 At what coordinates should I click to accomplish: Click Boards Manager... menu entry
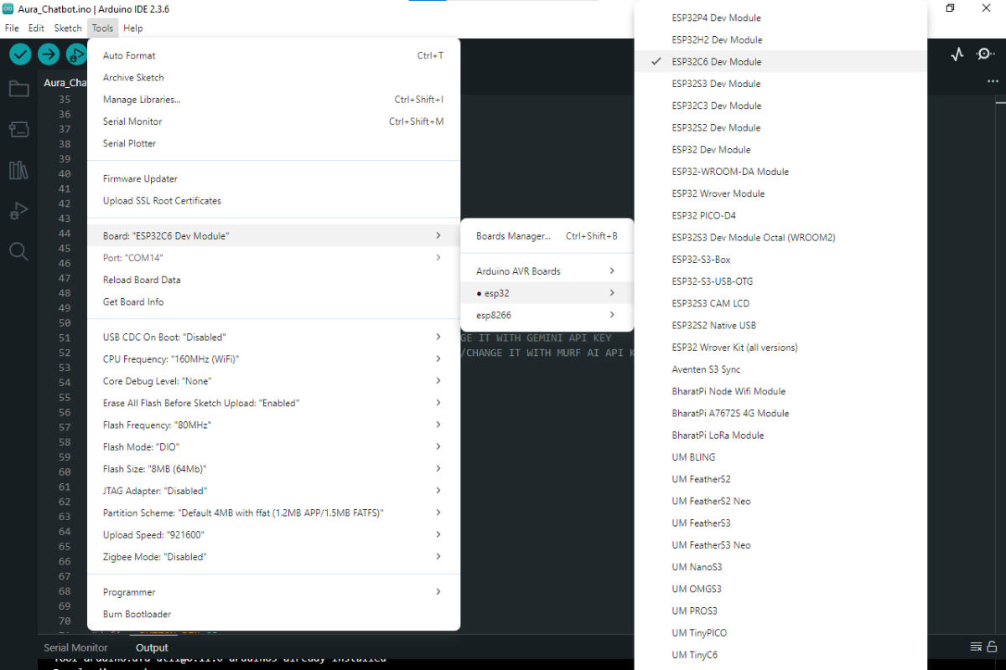pos(513,236)
